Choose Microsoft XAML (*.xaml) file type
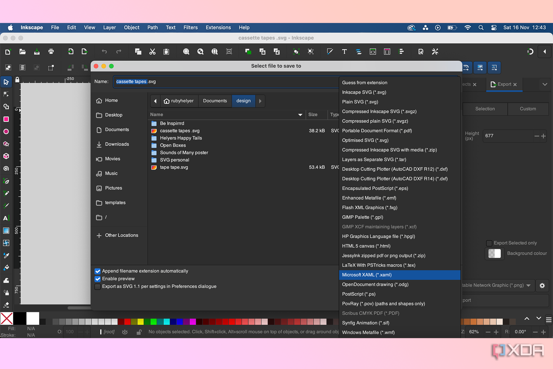This screenshot has height=369, width=553. pos(399,275)
